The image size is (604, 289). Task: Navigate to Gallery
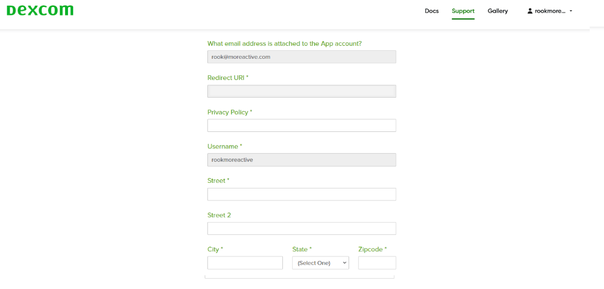point(498,11)
